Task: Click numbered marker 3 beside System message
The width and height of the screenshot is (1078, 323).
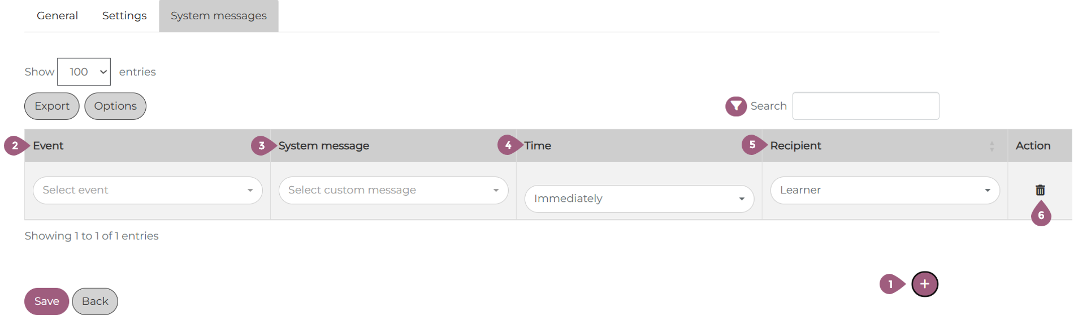Action: pos(261,145)
